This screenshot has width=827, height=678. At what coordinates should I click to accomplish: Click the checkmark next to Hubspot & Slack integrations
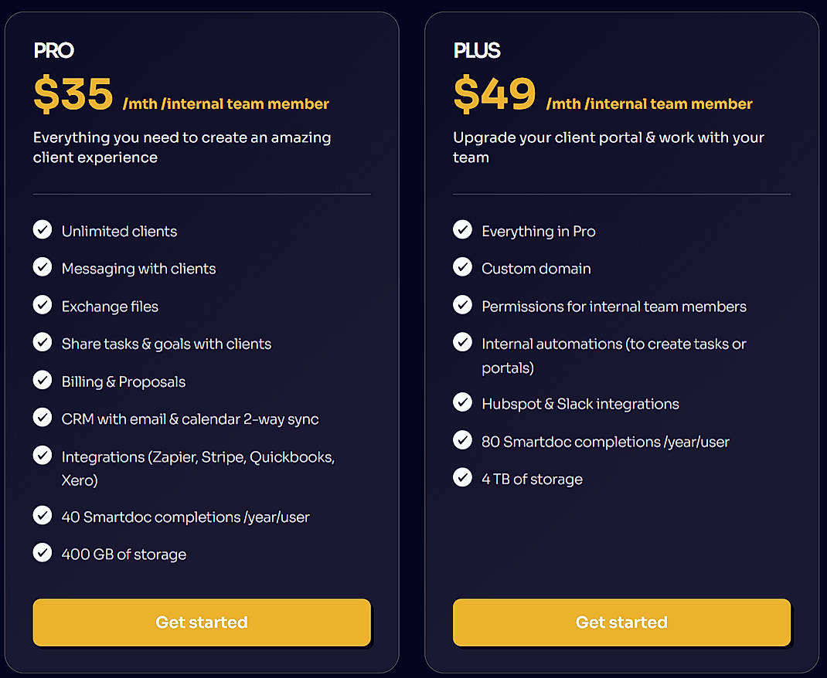[462, 402]
